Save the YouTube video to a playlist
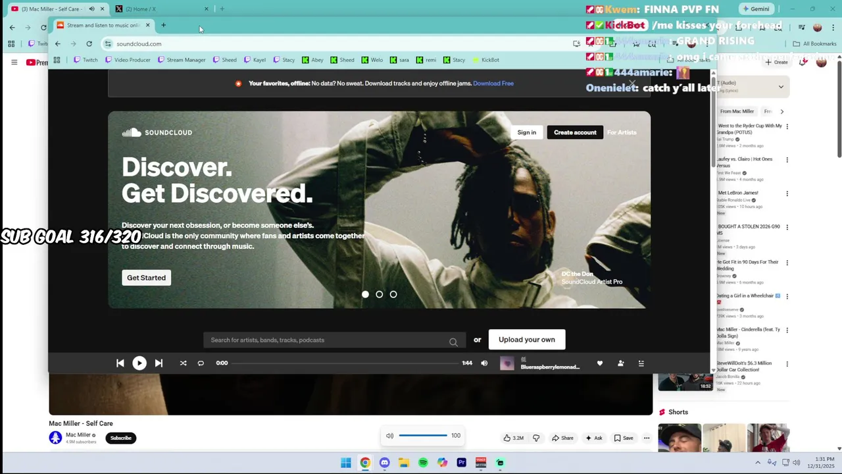The width and height of the screenshot is (842, 474). [624, 438]
